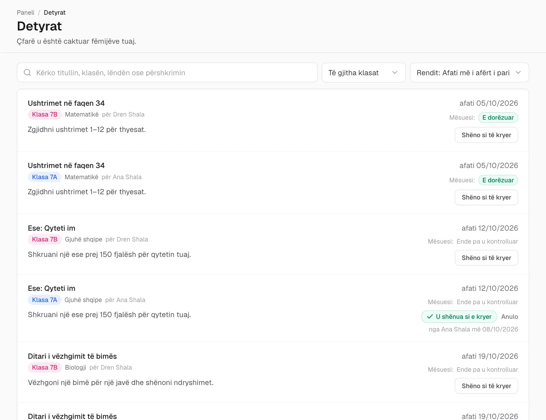Click 'për Ana Shala' next to Matematikë
This screenshot has width=546, height=420.
point(121,177)
